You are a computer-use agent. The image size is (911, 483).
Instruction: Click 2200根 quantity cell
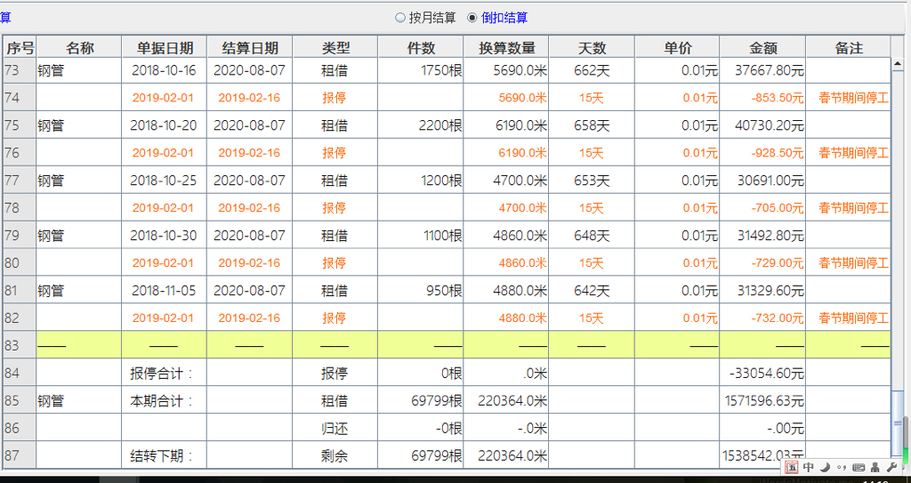point(421,125)
